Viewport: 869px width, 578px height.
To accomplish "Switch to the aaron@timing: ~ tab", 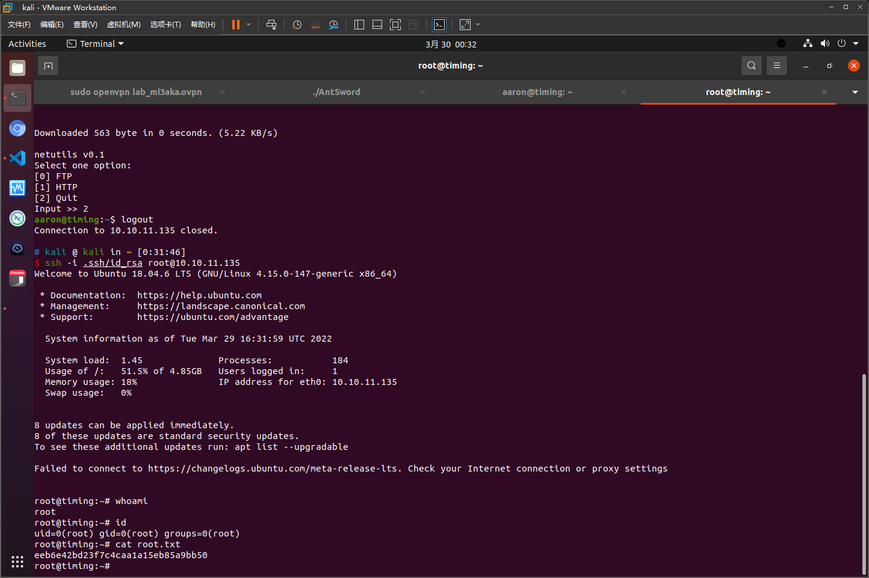I will tap(537, 92).
